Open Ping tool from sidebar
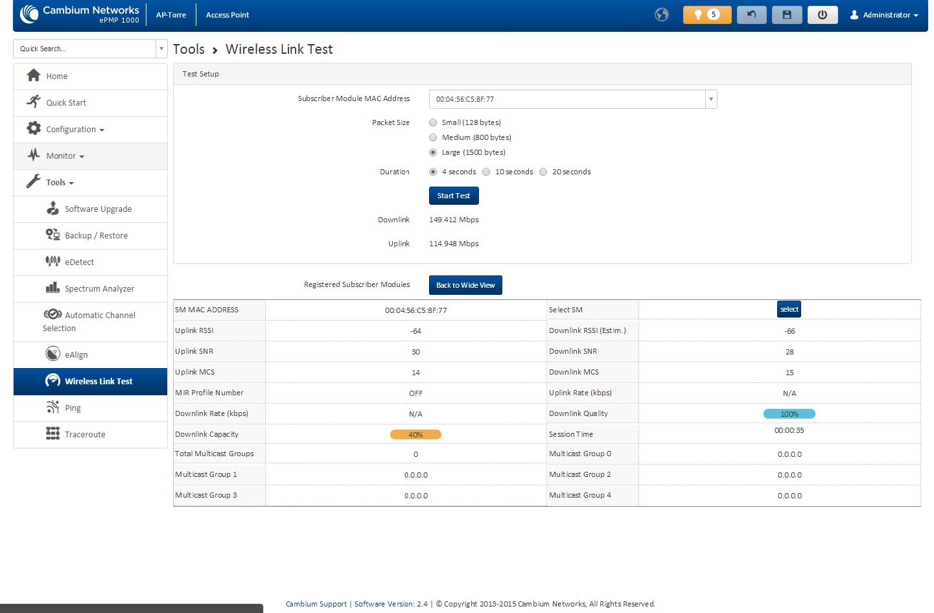Screen dimensions: 934x613 (90, 408)
